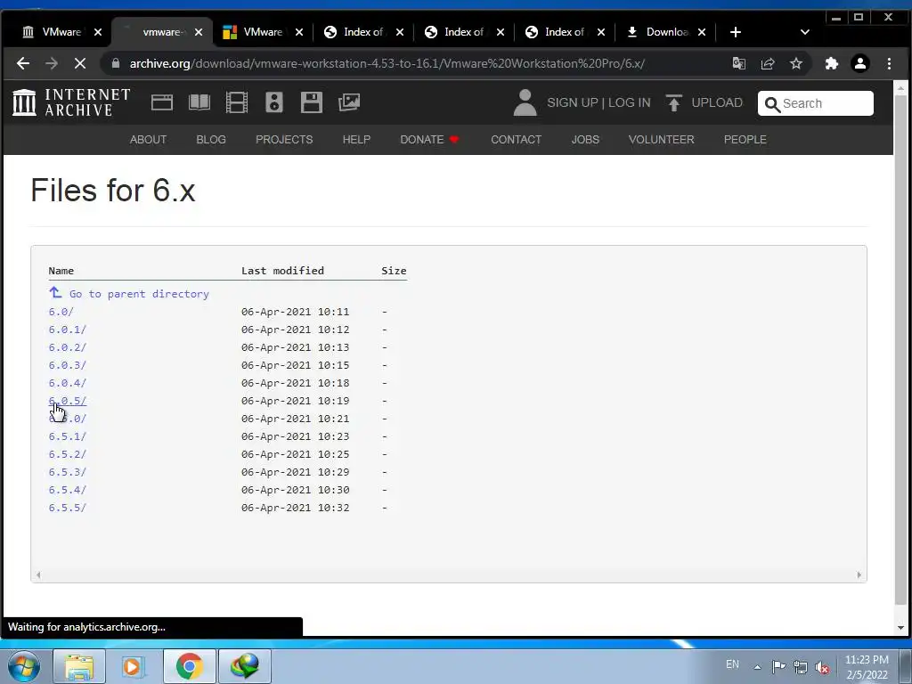Click the browser Back arrow
The width and height of the screenshot is (912, 684).
coord(22,63)
